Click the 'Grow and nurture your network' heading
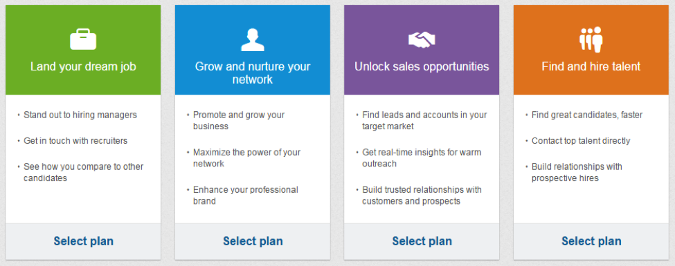 pyautogui.click(x=253, y=73)
